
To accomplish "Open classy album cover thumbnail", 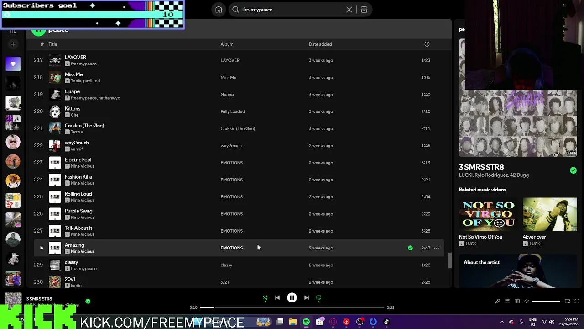I will 55,265.
